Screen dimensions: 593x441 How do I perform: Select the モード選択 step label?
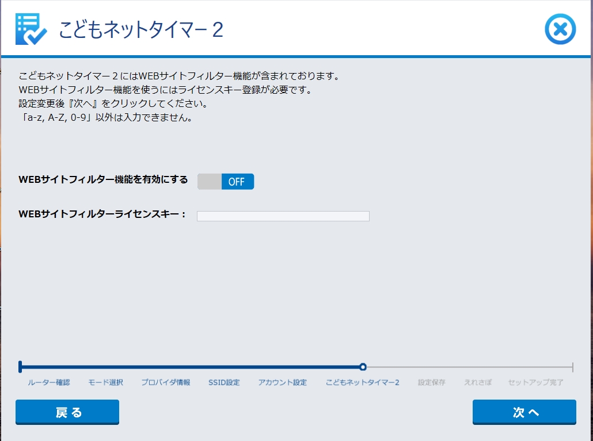point(105,382)
